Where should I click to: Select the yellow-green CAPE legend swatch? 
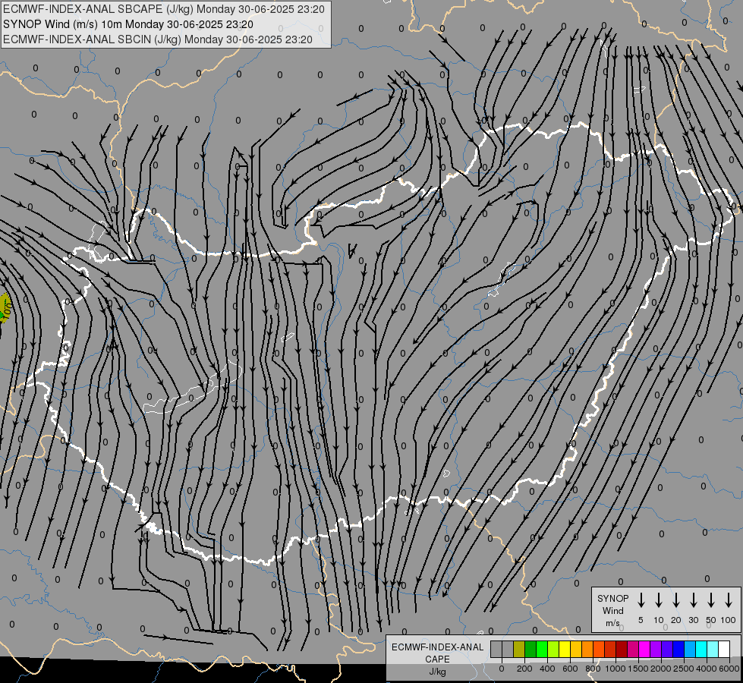[x=553, y=649]
